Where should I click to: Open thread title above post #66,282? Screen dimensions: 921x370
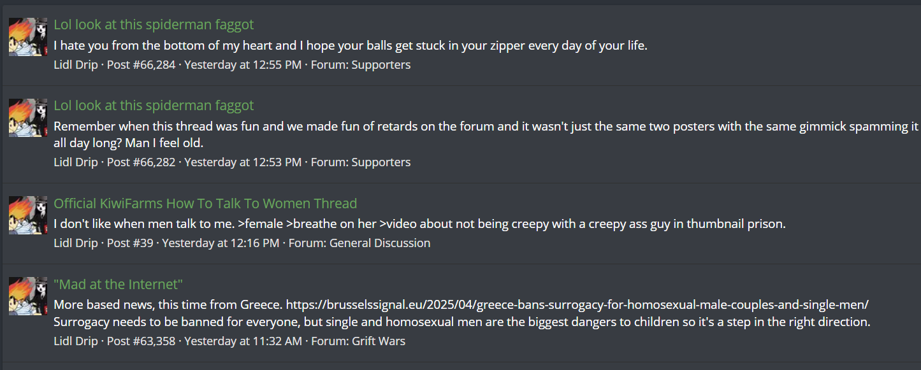(154, 106)
